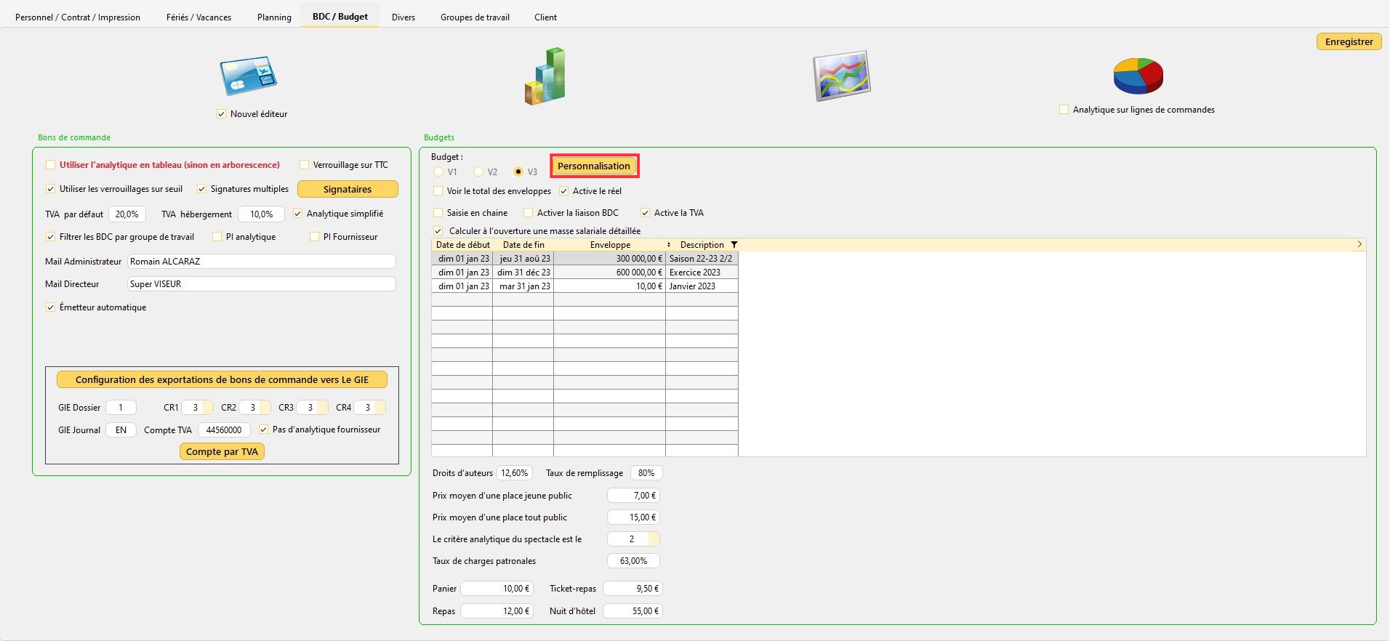Toggle Analytique sur lignes de commandes
The image size is (1390, 641).
pos(1064,110)
